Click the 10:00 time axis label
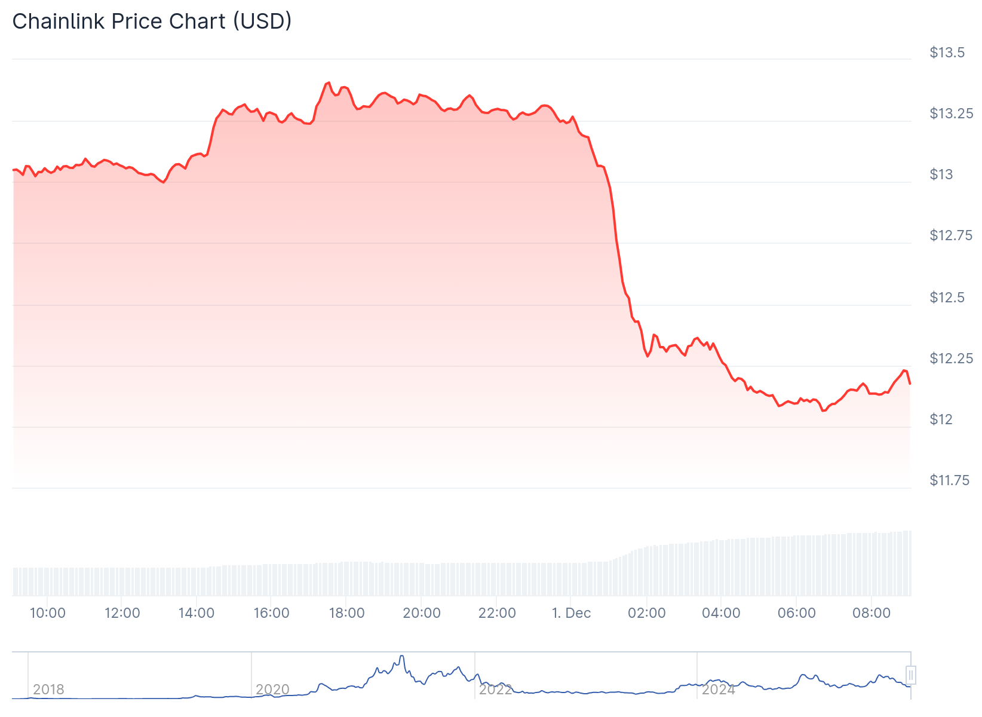Viewport: 982px width, 717px height. coord(48,613)
